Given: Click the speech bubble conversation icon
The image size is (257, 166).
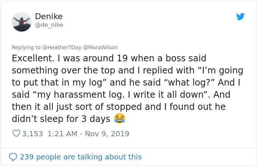Looking at the screenshot, I should [x=13, y=157].
